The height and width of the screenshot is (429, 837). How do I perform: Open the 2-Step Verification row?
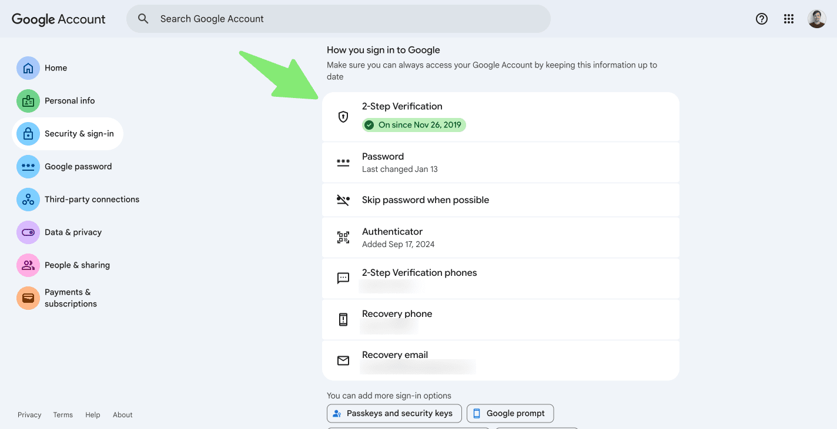click(x=500, y=116)
